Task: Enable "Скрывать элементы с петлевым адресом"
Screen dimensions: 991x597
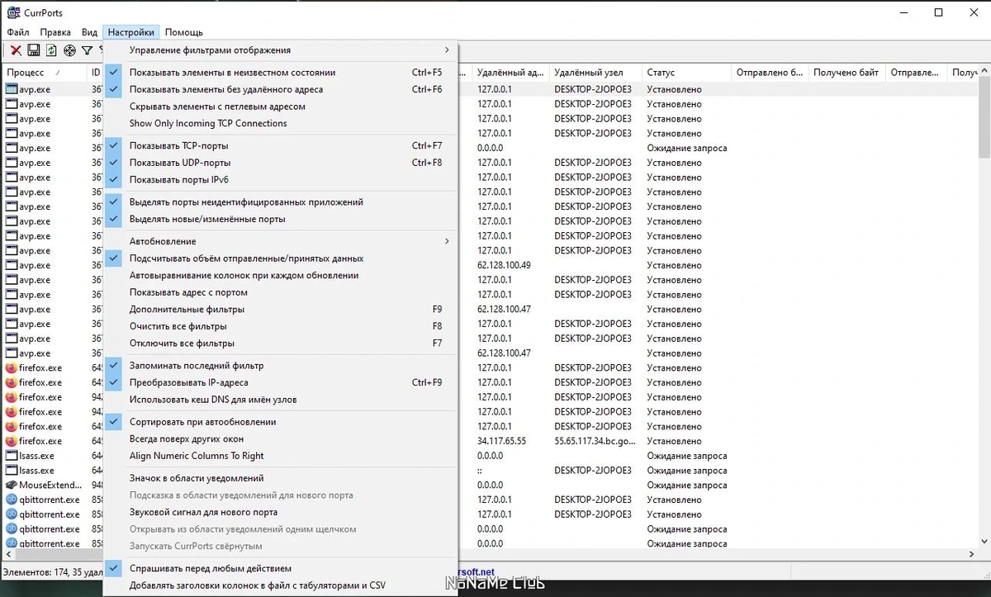Action: click(280, 107)
